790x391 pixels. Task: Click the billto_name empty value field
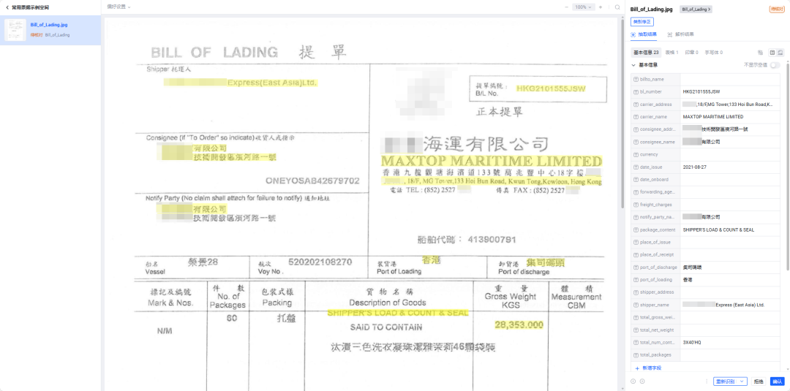(730, 80)
